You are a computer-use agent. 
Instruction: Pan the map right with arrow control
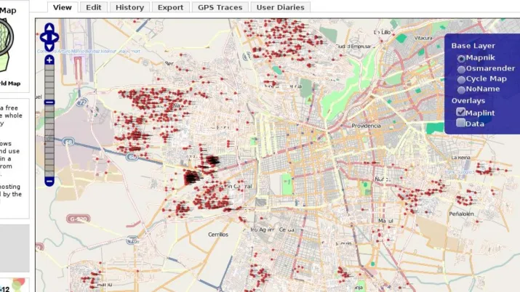coord(56,38)
